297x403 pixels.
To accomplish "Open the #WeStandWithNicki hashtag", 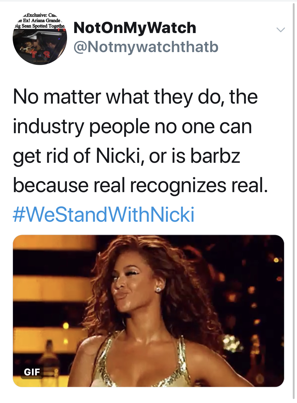I will pos(103,214).
